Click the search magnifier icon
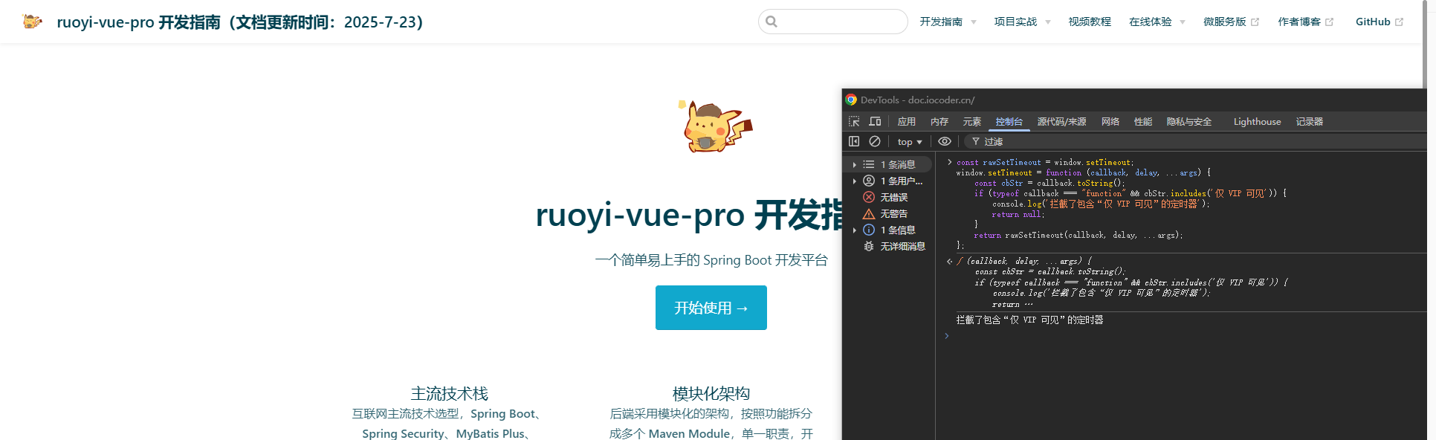This screenshot has width=1436, height=440. pos(772,22)
